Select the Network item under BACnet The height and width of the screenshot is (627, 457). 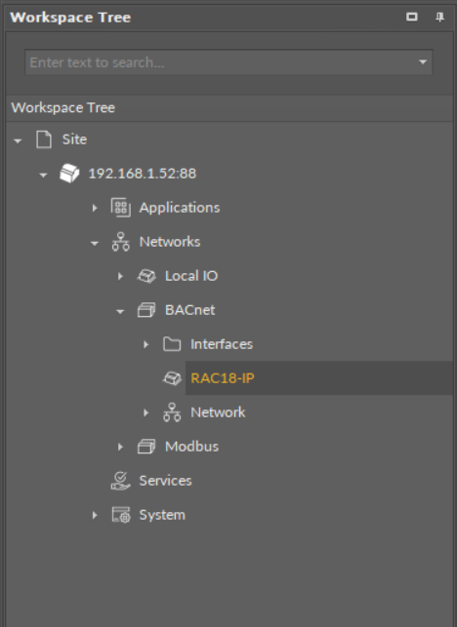click(218, 412)
